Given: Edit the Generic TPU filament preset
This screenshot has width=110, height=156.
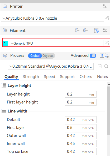Looking at the screenshot, I should (107, 43).
